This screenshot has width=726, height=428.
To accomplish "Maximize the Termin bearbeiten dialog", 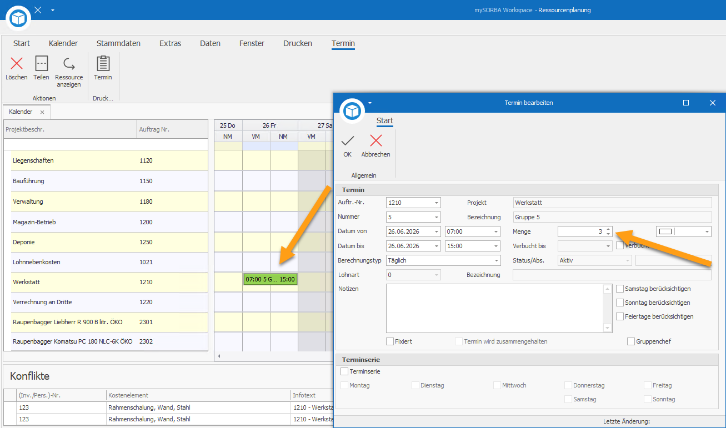I will 686,103.
